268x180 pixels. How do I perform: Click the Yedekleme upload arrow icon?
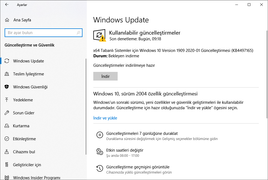pos(7,100)
